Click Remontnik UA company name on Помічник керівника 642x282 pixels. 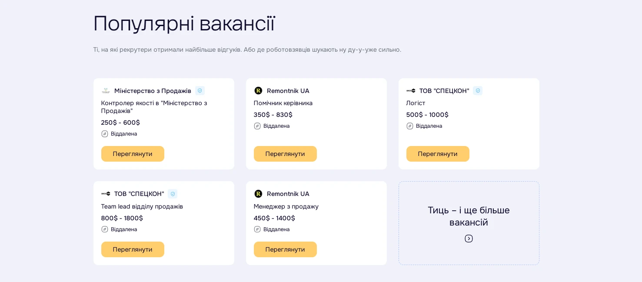pos(288,91)
